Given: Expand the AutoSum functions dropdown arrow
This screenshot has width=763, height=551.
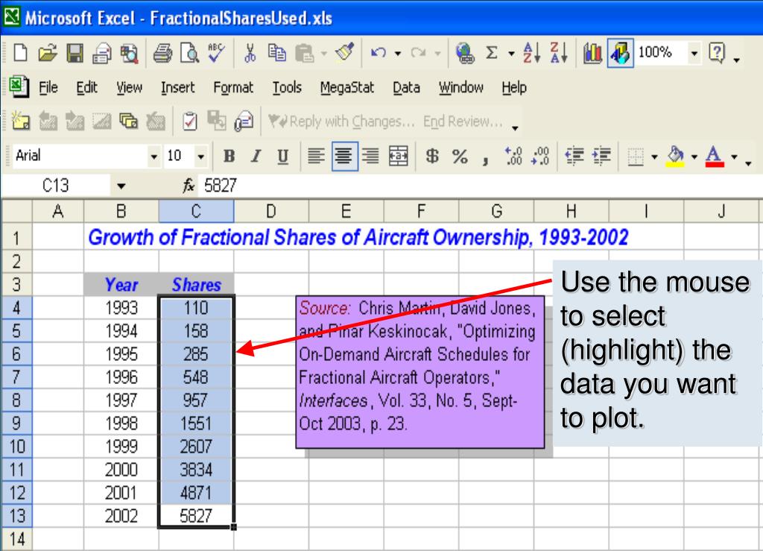Looking at the screenshot, I should (511, 53).
